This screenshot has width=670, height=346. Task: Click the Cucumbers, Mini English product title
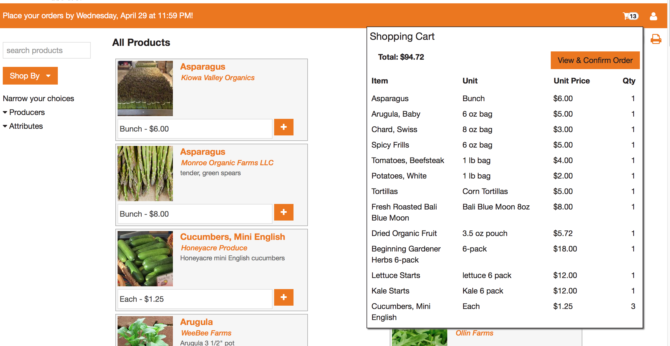(232, 237)
